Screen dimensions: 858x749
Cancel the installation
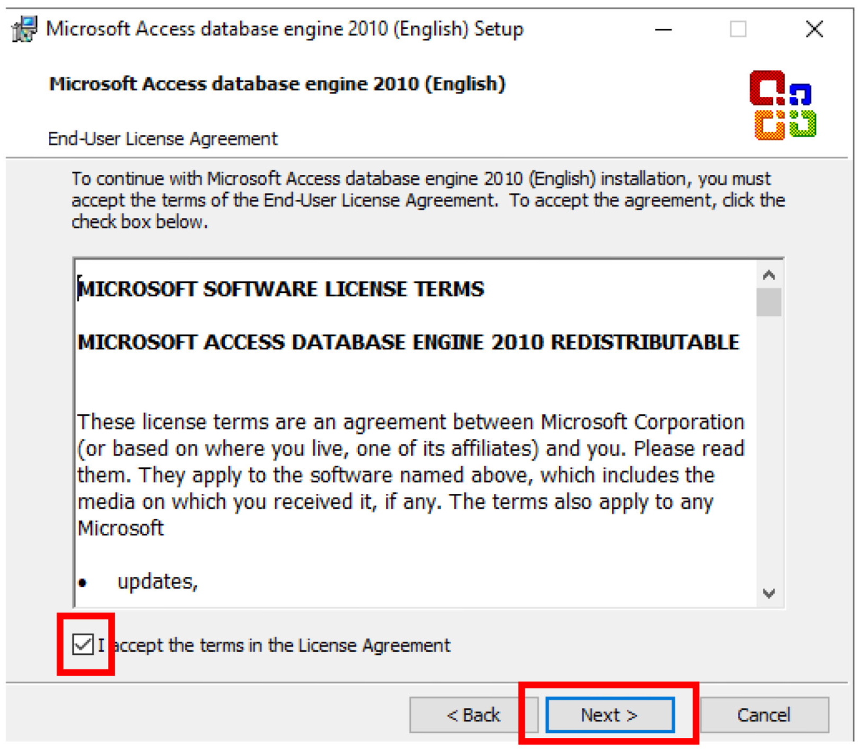[x=763, y=715]
